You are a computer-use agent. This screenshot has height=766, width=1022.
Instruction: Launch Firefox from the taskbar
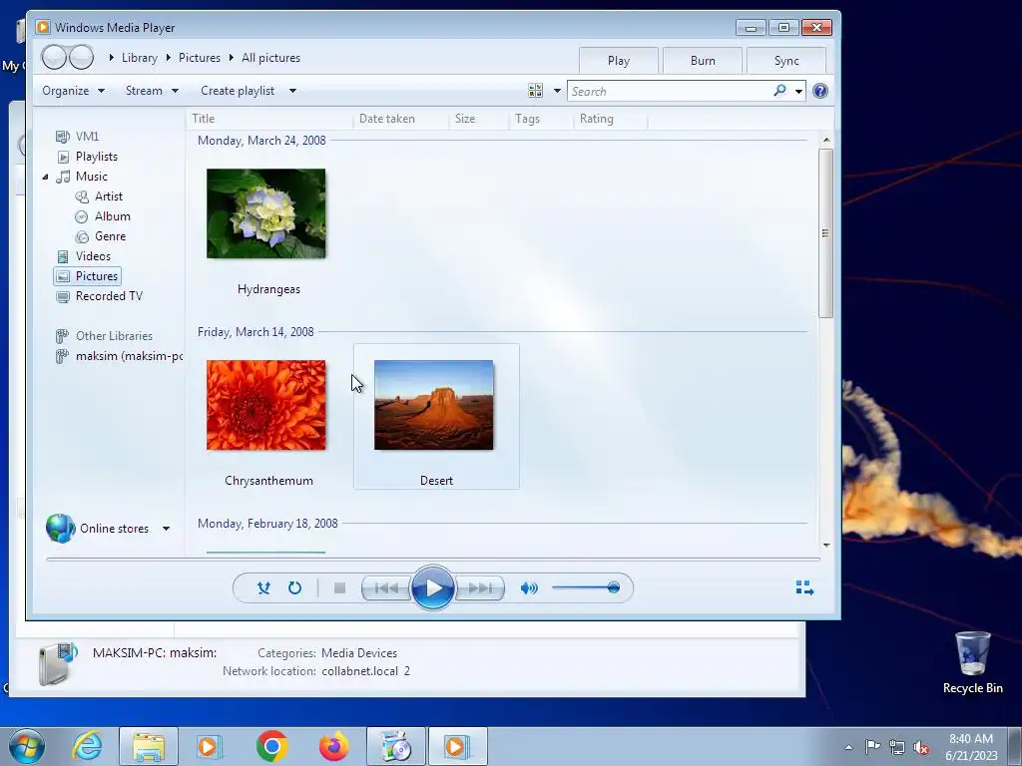(334, 746)
